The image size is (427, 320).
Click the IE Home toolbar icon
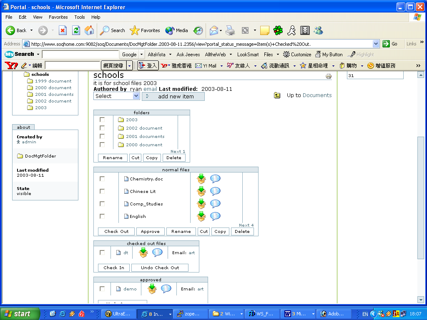[89, 30]
